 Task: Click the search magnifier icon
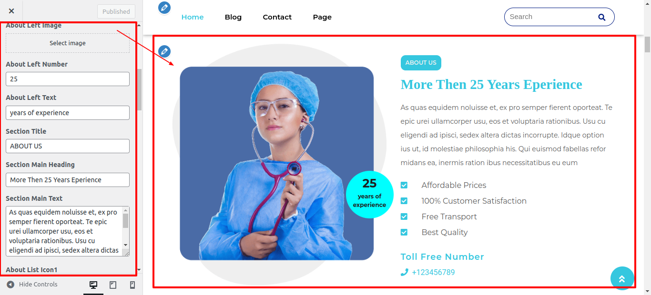(x=602, y=17)
